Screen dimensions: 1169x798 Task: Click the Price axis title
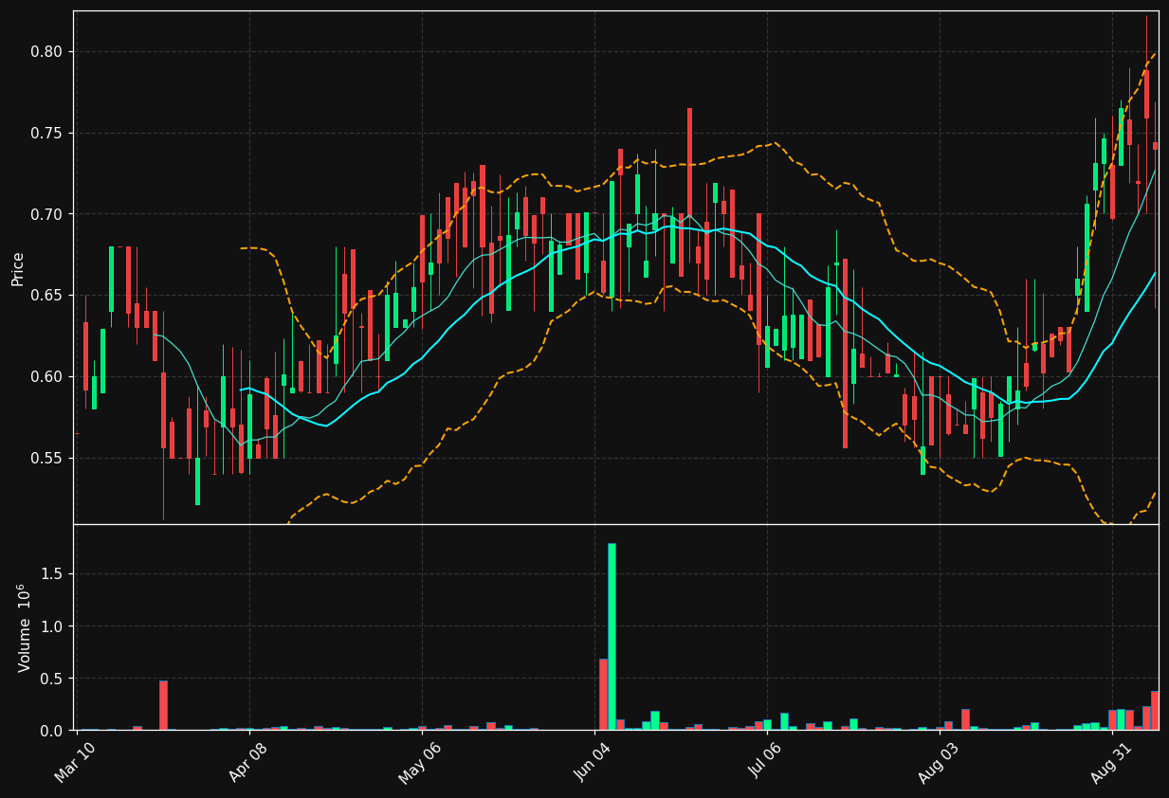[18, 268]
